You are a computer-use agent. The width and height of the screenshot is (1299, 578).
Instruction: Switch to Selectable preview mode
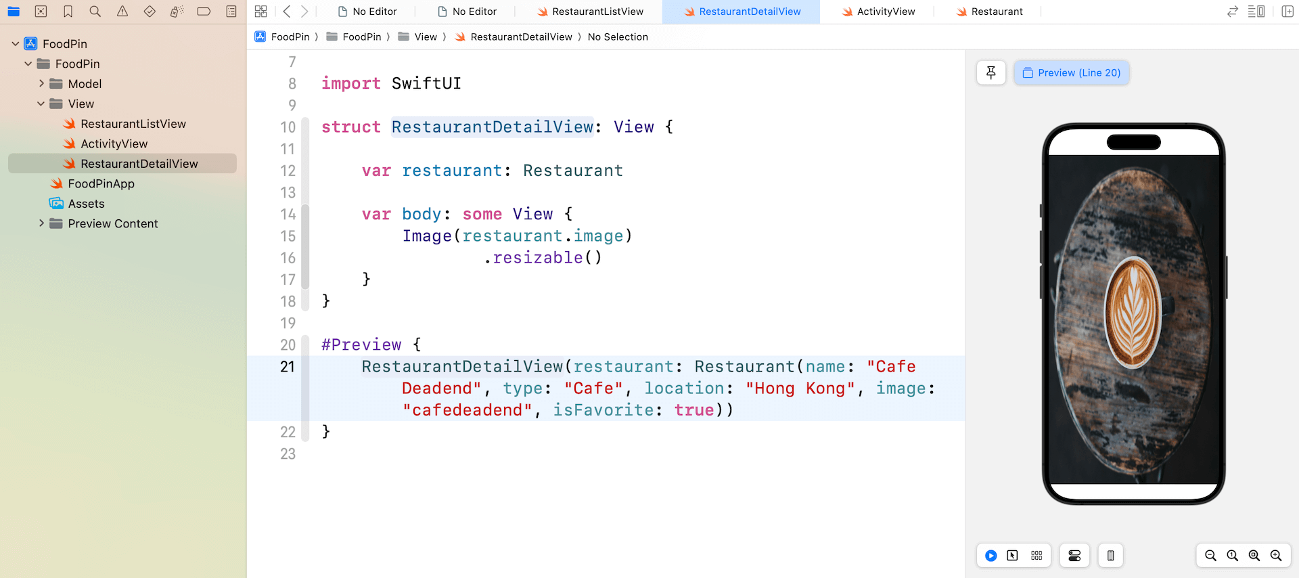[1013, 556]
